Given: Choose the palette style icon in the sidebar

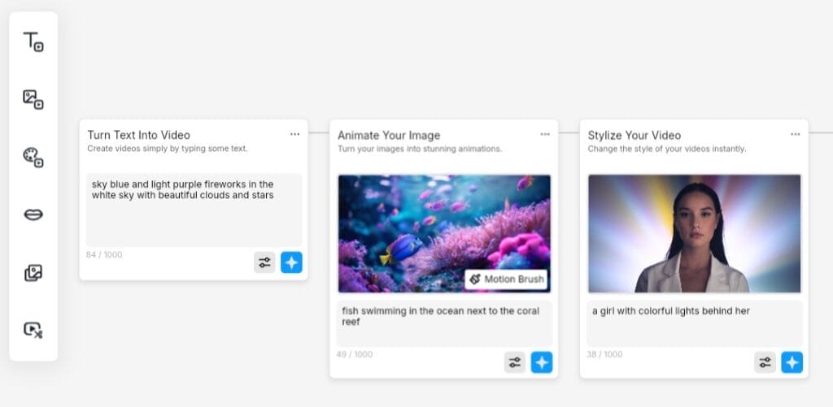Looking at the screenshot, I should pos(33,157).
